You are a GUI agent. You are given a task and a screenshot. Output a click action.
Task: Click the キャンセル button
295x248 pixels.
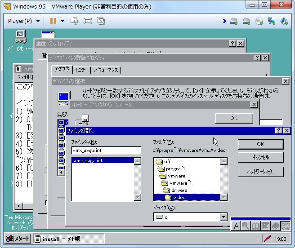[x=260, y=157]
